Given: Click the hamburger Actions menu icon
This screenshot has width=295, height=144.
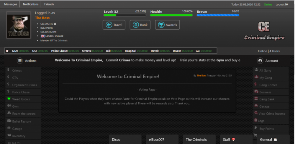Looking at the screenshot, I should 20,61.
